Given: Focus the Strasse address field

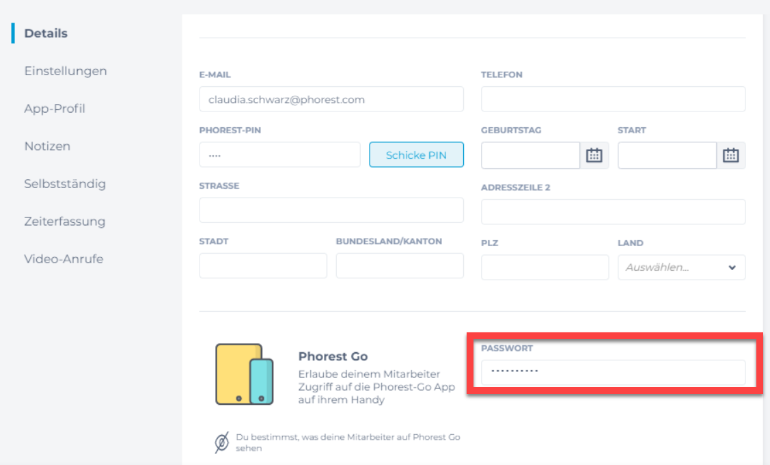Looking at the screenshot, I should [x=331, y=211].
